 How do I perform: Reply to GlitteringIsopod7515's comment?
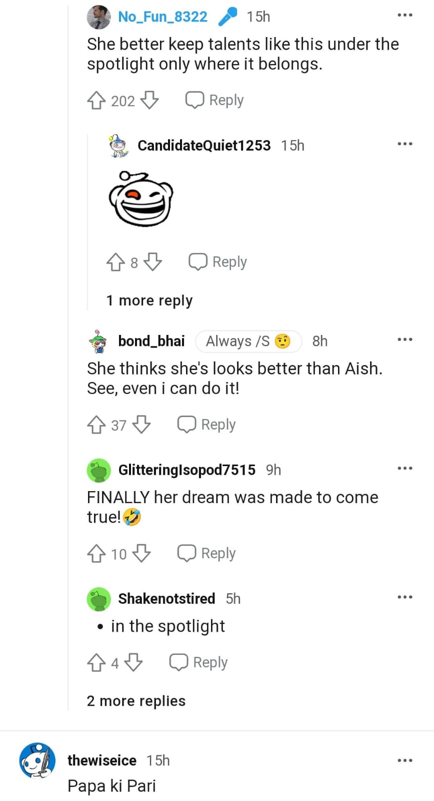[x=206, y=553]
